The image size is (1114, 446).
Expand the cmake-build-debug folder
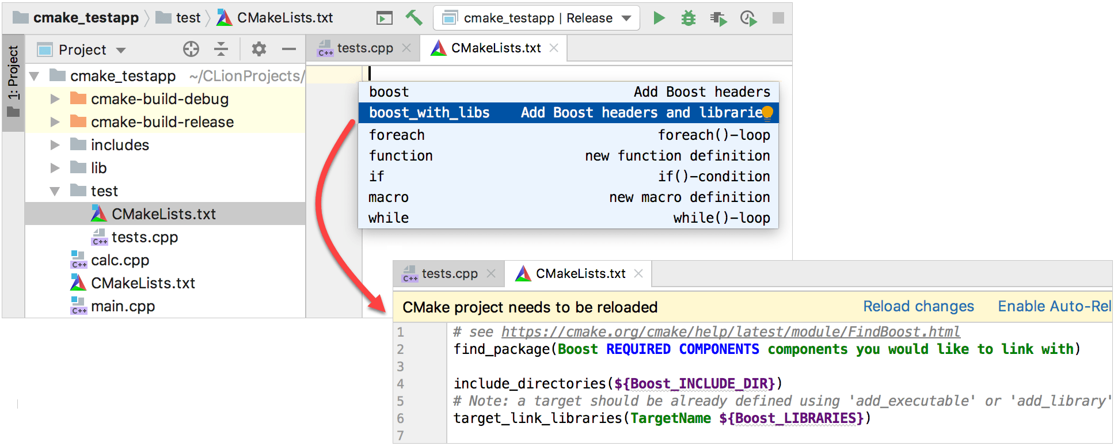point(55,99)
